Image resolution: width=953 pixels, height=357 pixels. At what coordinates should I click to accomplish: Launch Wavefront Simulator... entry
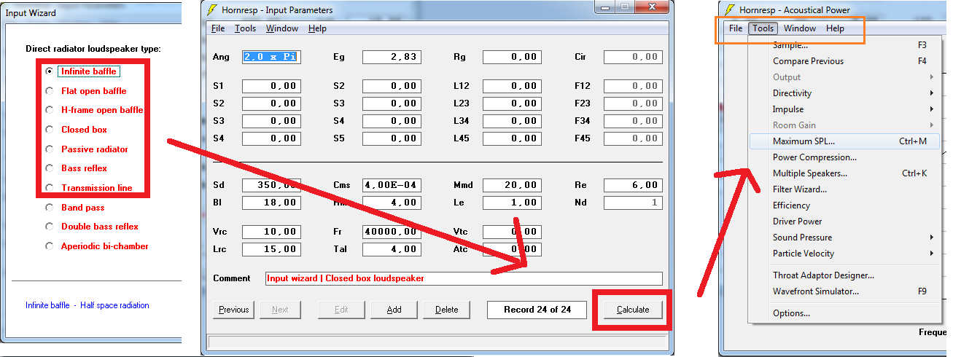(844, 291)
